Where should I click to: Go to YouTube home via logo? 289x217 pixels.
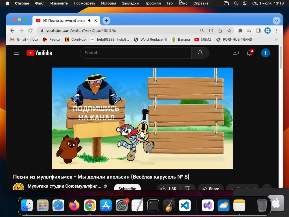[x=39, y=53]
